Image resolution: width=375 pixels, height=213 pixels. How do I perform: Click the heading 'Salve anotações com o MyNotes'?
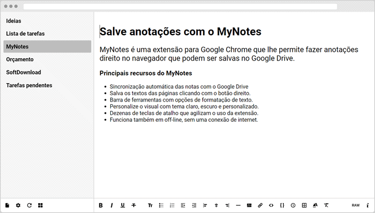[x=181, y=32]
